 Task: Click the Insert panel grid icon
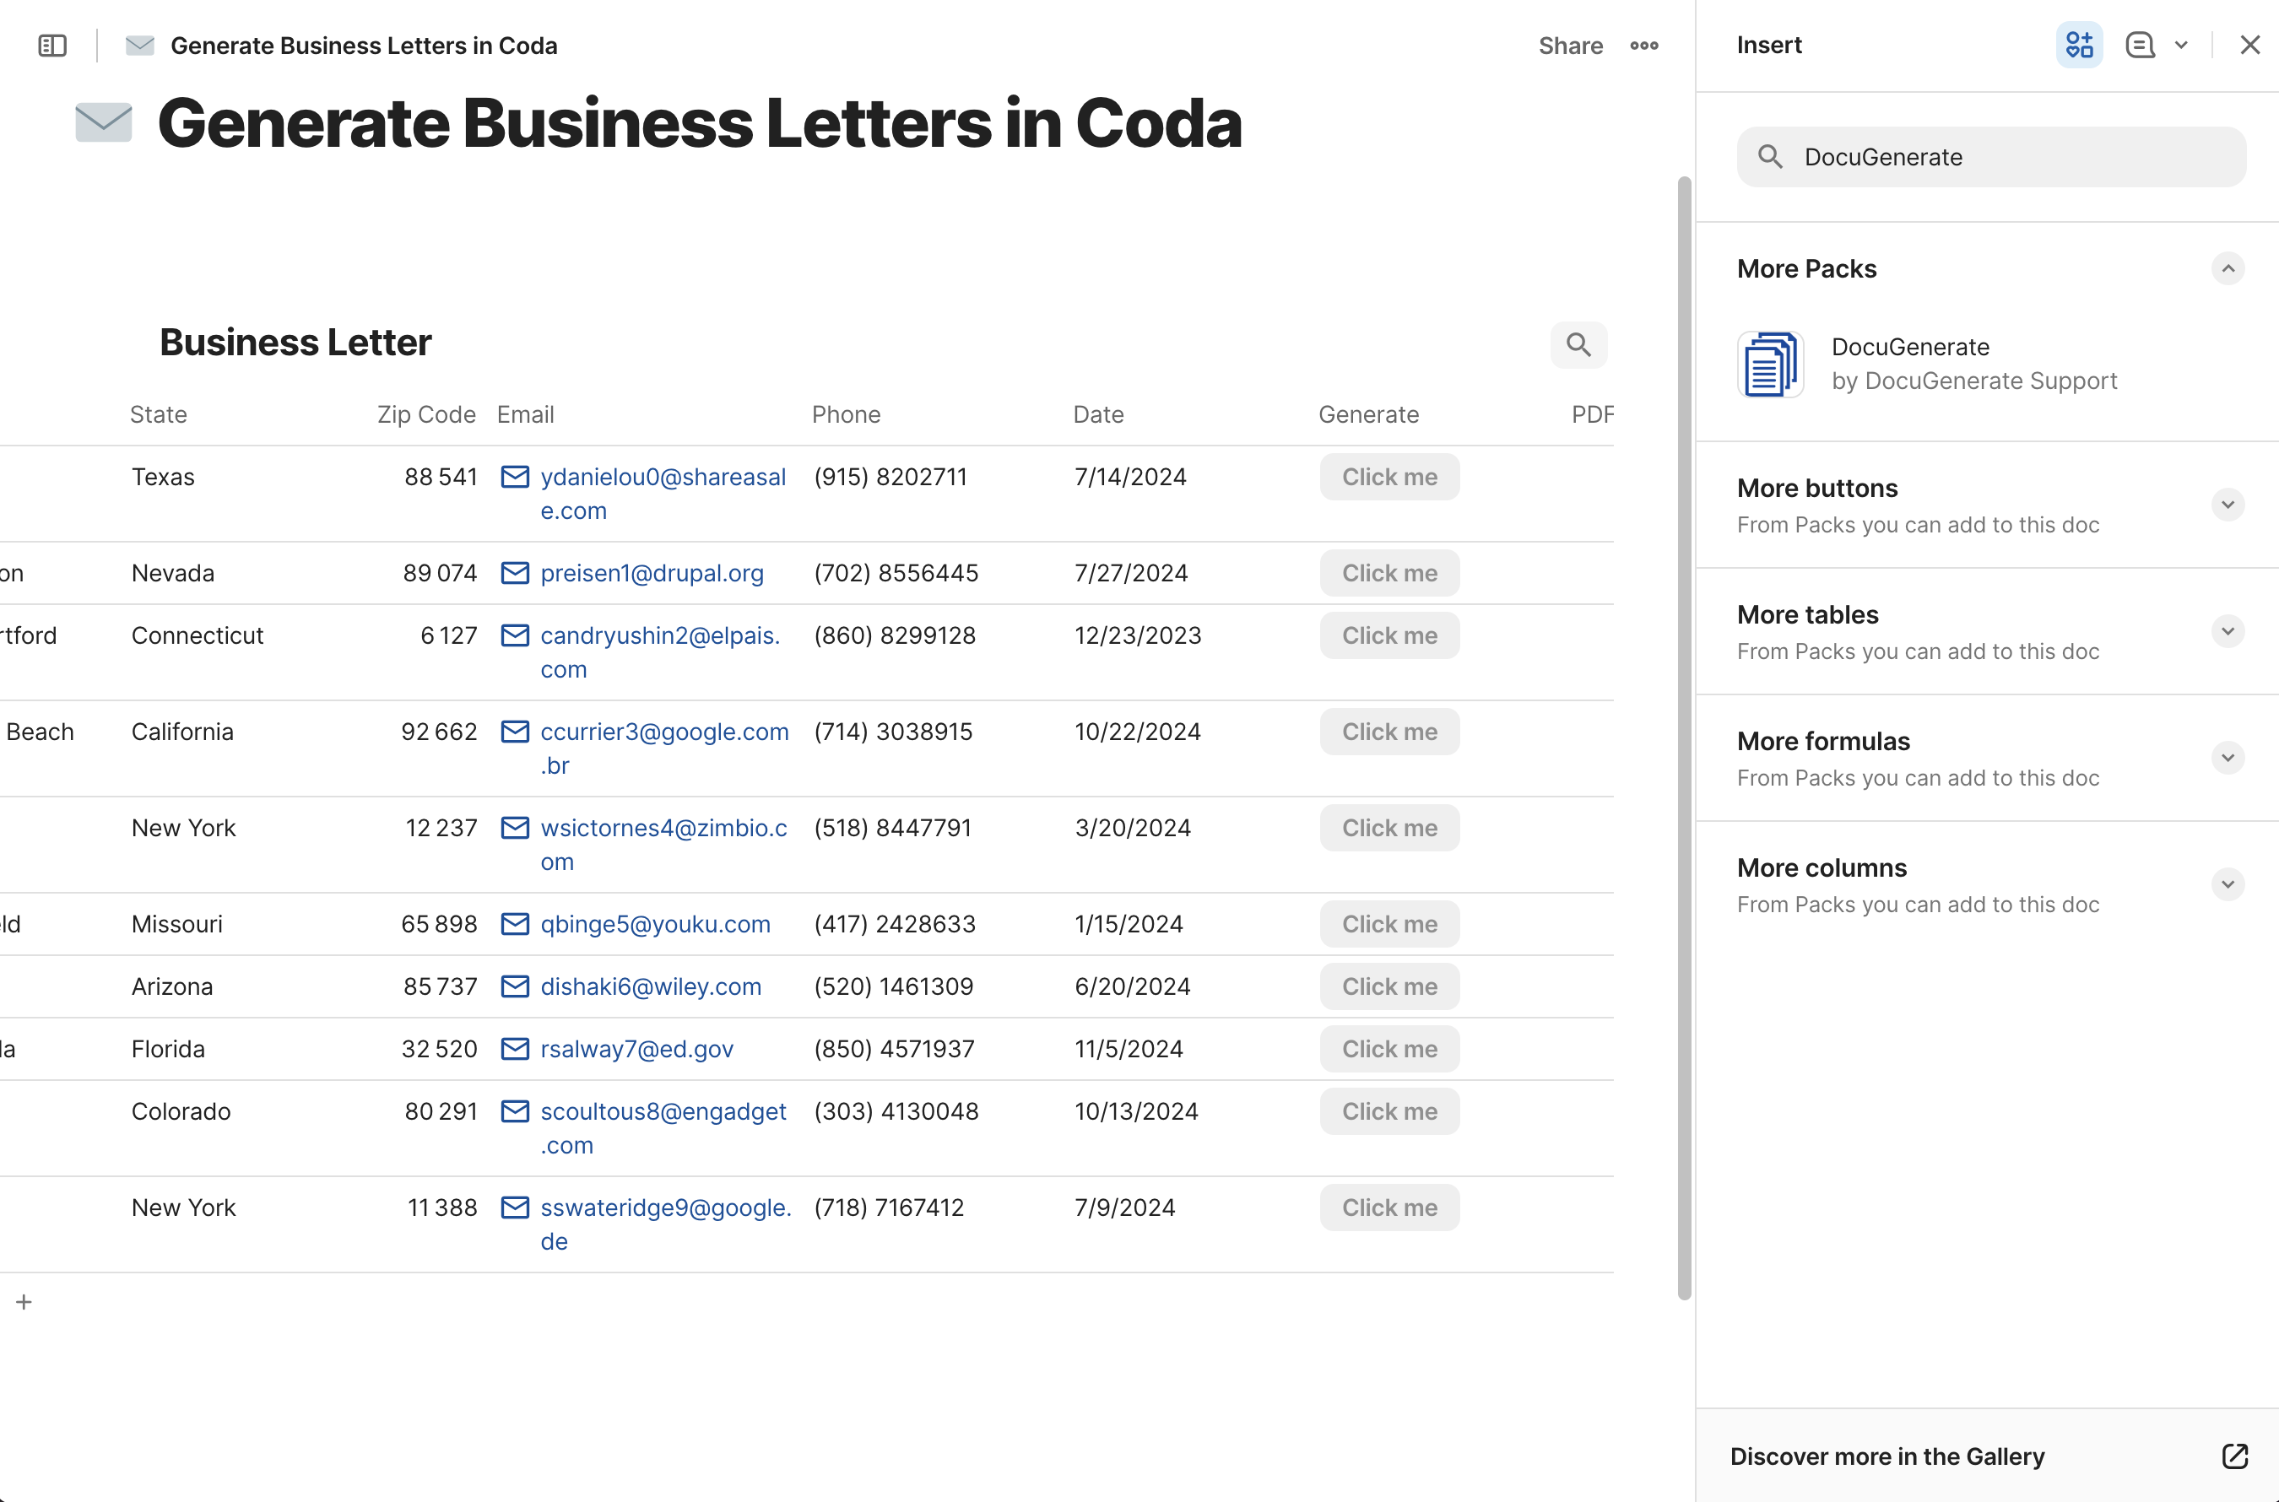[2079, 45]
